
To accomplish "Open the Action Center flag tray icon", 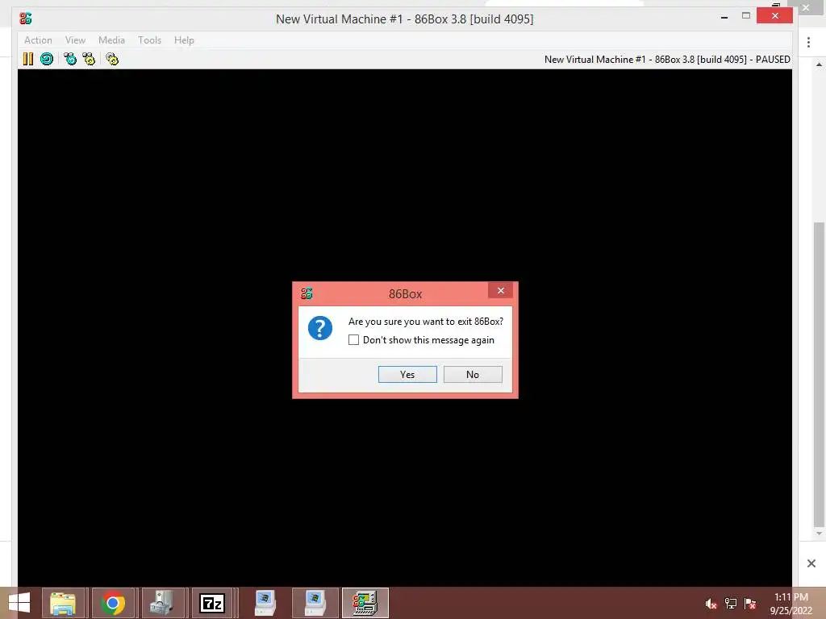I will 750,604.
